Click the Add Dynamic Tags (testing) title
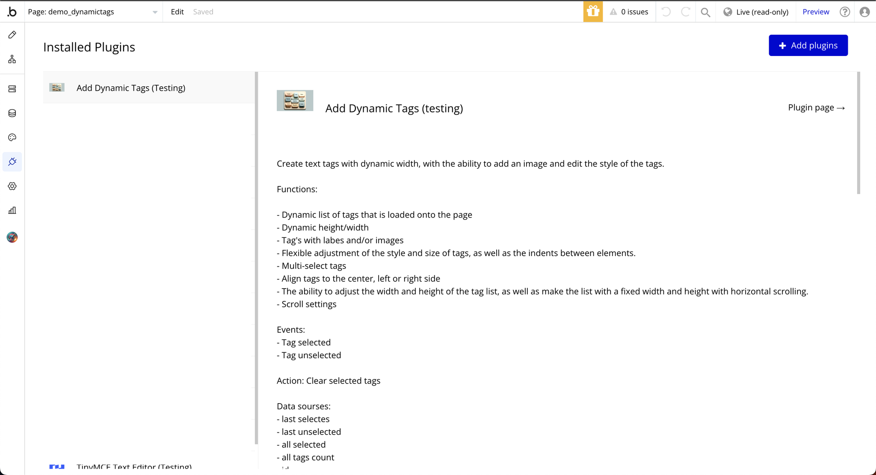 (x=394, y=108)
